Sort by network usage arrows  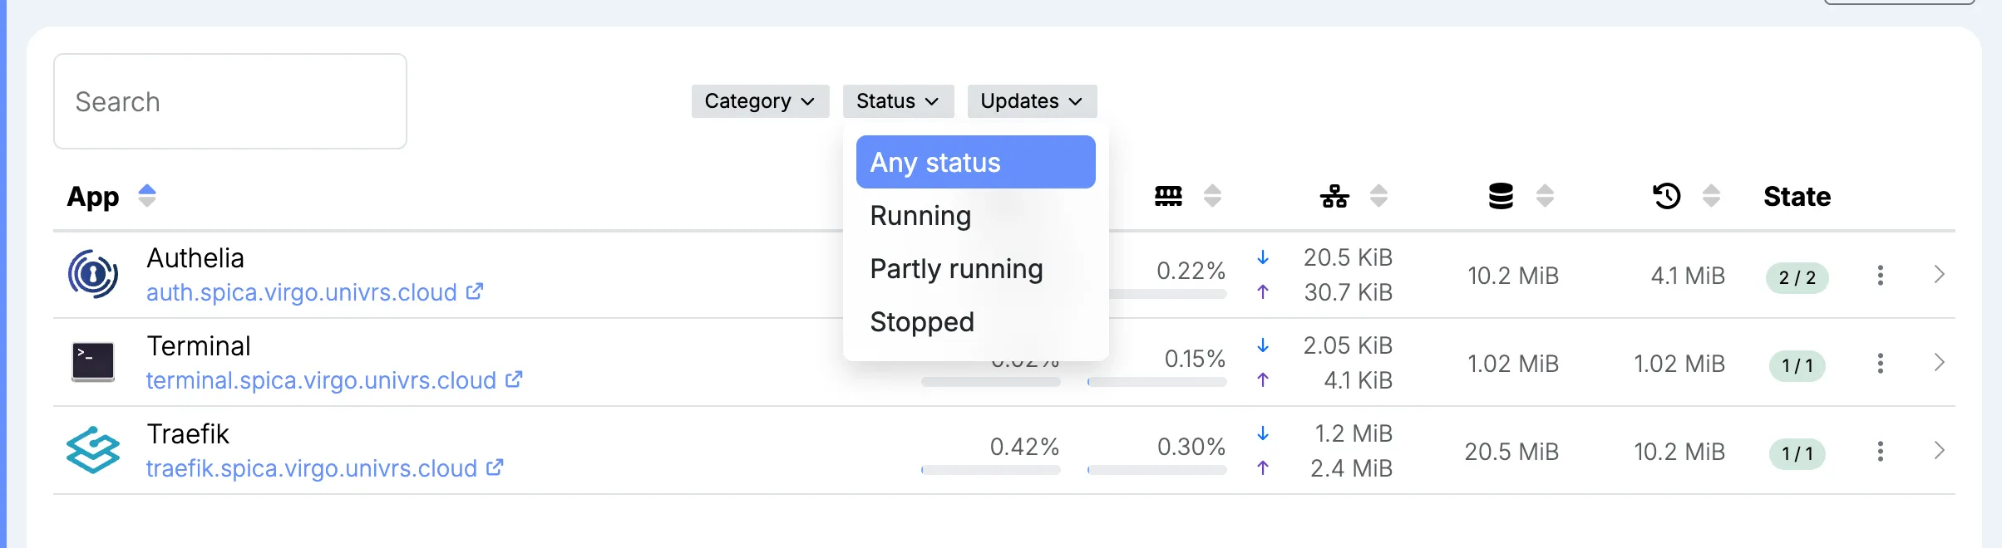coord(1378,196)
